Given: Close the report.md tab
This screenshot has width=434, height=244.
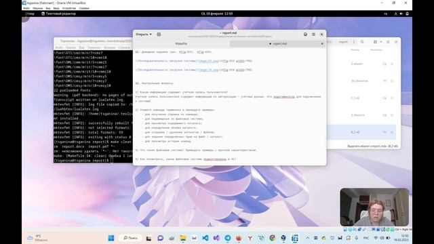Looking at the screenshot, I should [x=322, y=43].
